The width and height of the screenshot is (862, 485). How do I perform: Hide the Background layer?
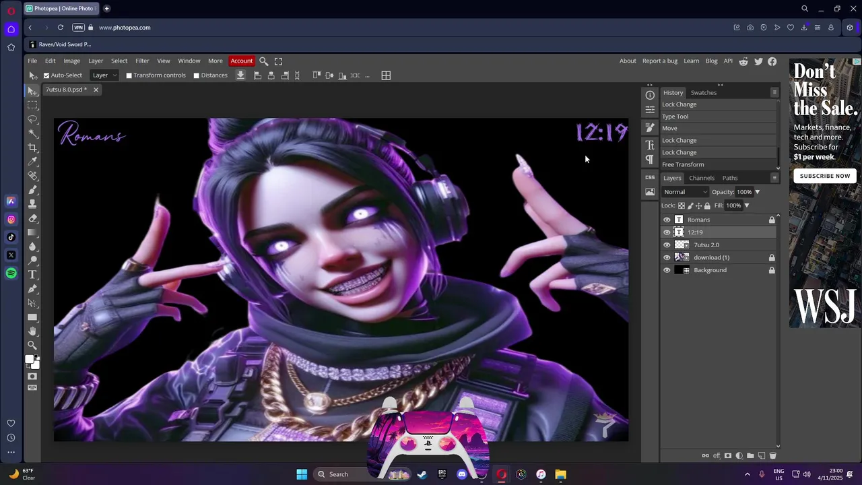click(x=667, y=270)
